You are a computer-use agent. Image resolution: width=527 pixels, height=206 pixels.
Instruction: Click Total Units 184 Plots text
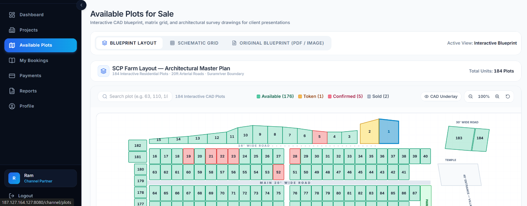491,71
